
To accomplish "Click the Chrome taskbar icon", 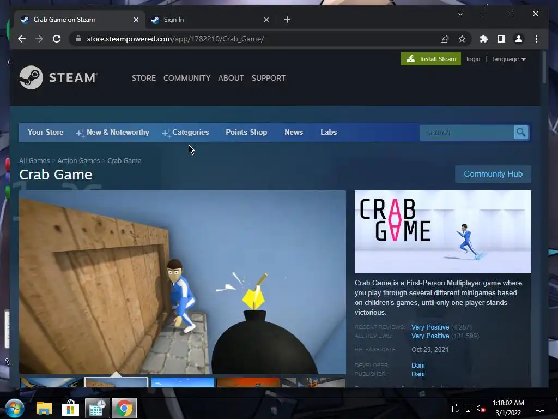I will (x=124, y=408).
